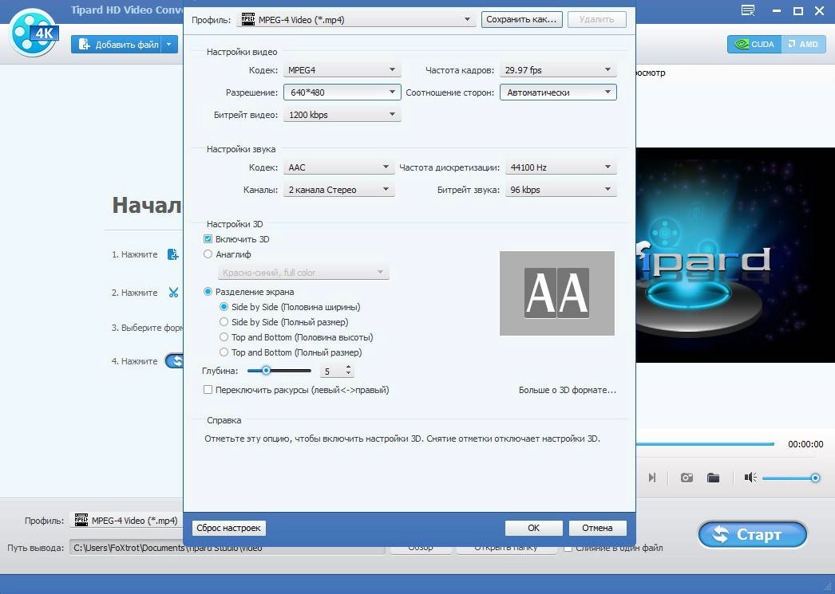The width and height of the screenshot is (835, 594).
Task: Select Top and Bottom (Половина высоты)
Action: [224, 337]
